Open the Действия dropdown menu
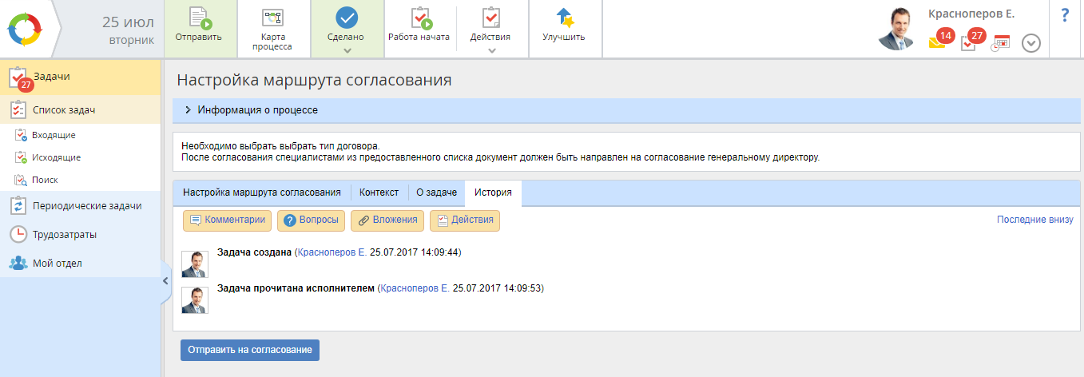The height and width of the screenshot is (377, 1084). (491, 50)
